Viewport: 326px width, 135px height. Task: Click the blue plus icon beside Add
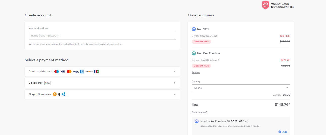click(280, 132)
